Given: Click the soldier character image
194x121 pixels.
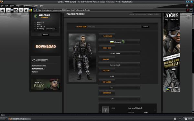Looking at the screenshot, I should [82, 57].
